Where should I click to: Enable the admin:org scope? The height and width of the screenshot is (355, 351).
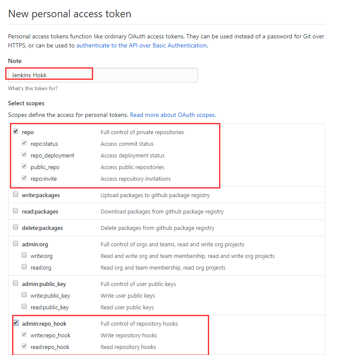point(16,244)
